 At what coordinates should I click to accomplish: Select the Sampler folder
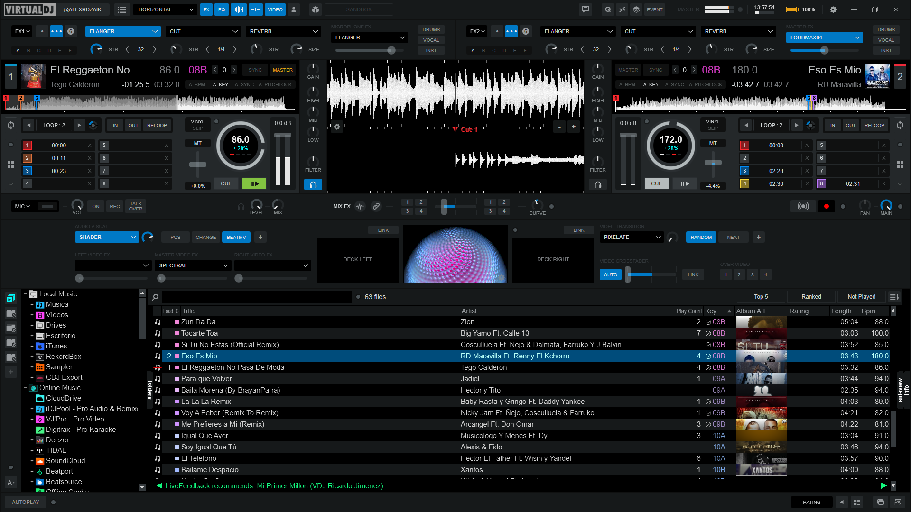59,367
